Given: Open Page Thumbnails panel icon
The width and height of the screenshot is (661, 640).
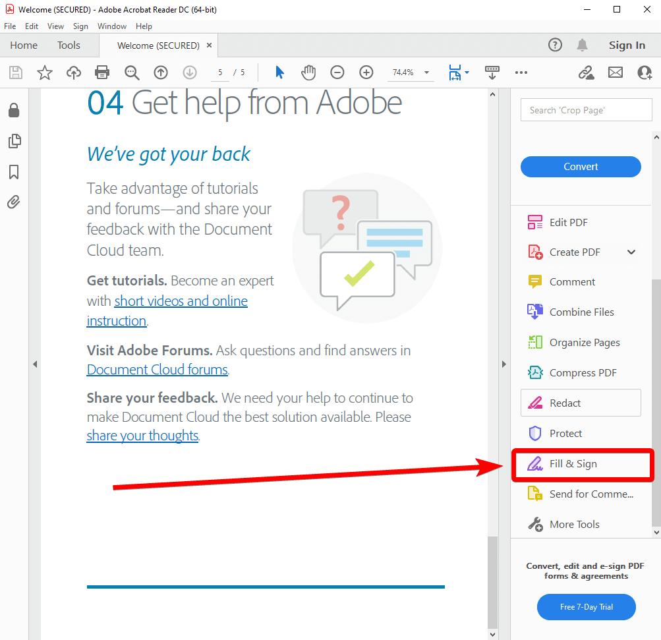Looking at the screenshot, I should pos(14,141).
